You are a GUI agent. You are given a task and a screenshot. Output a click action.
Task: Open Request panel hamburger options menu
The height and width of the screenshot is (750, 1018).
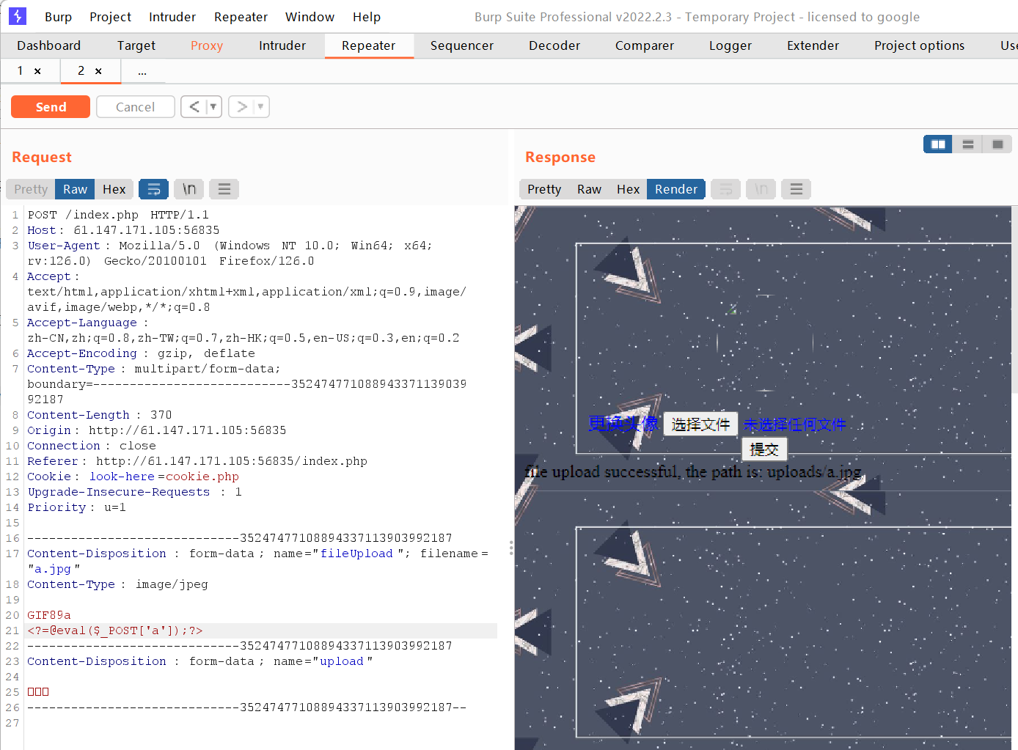(224, 189)
